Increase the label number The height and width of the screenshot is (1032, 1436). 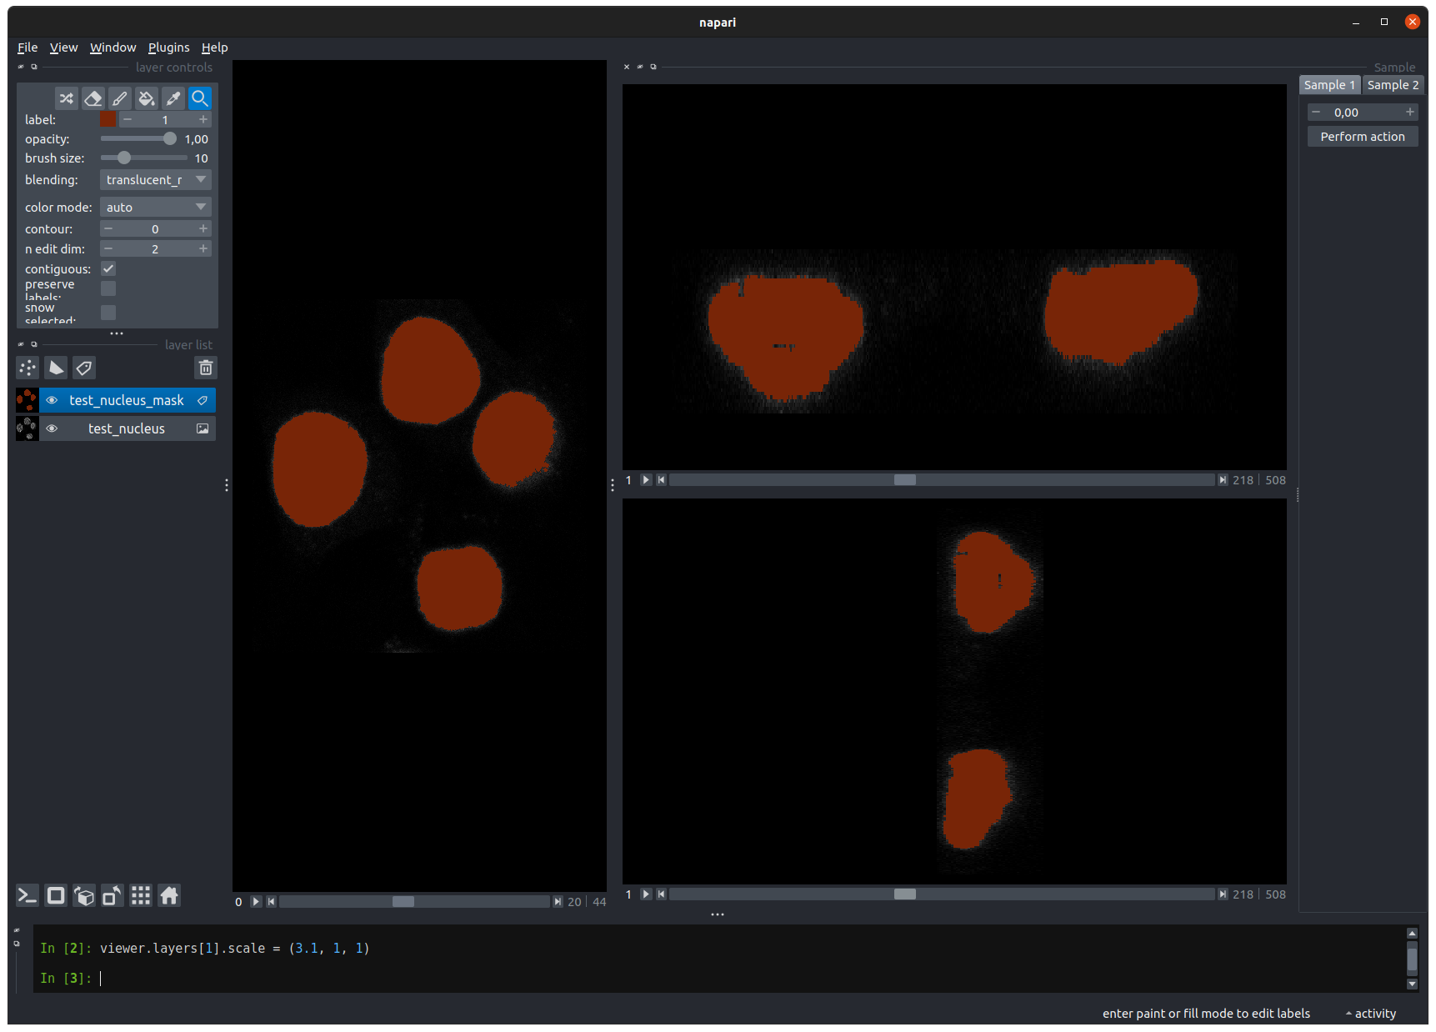[x=203, y=119]
